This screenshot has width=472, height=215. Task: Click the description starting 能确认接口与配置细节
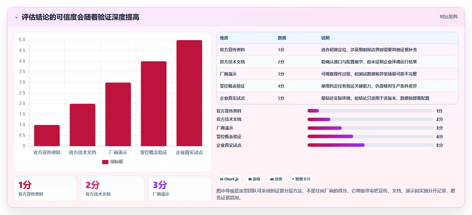coord(369,62)
